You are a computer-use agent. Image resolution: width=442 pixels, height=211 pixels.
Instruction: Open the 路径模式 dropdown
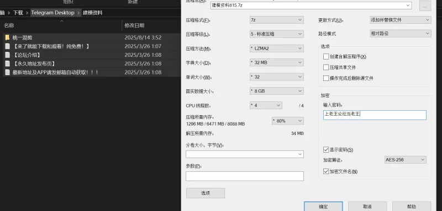click(400, 34)
